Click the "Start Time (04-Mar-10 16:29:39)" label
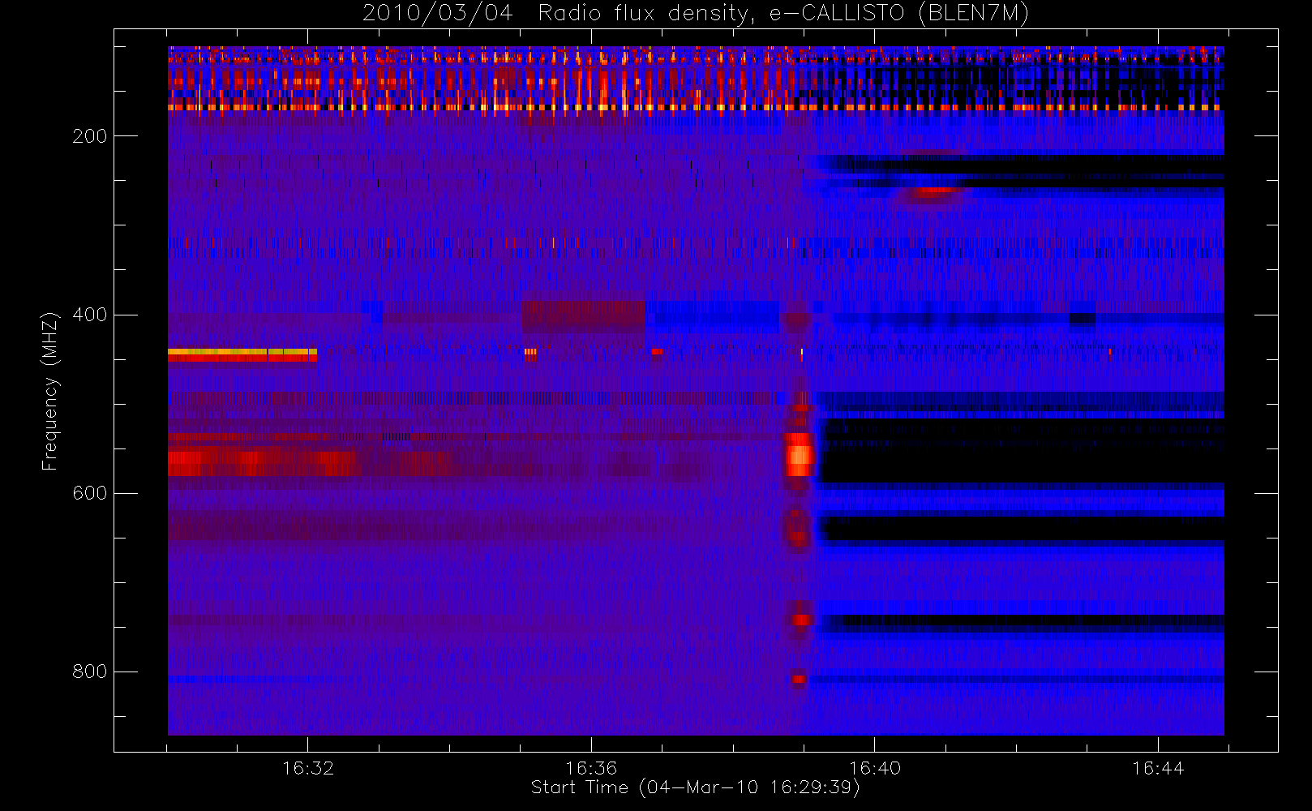The height and width of the screenshot is (811, 1312). click(696, 787)
